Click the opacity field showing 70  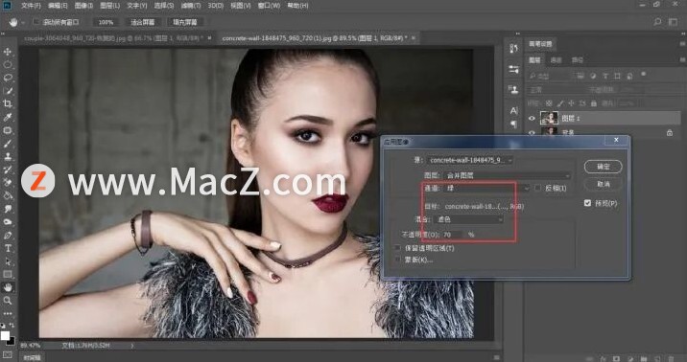click(x=452, y=235)
